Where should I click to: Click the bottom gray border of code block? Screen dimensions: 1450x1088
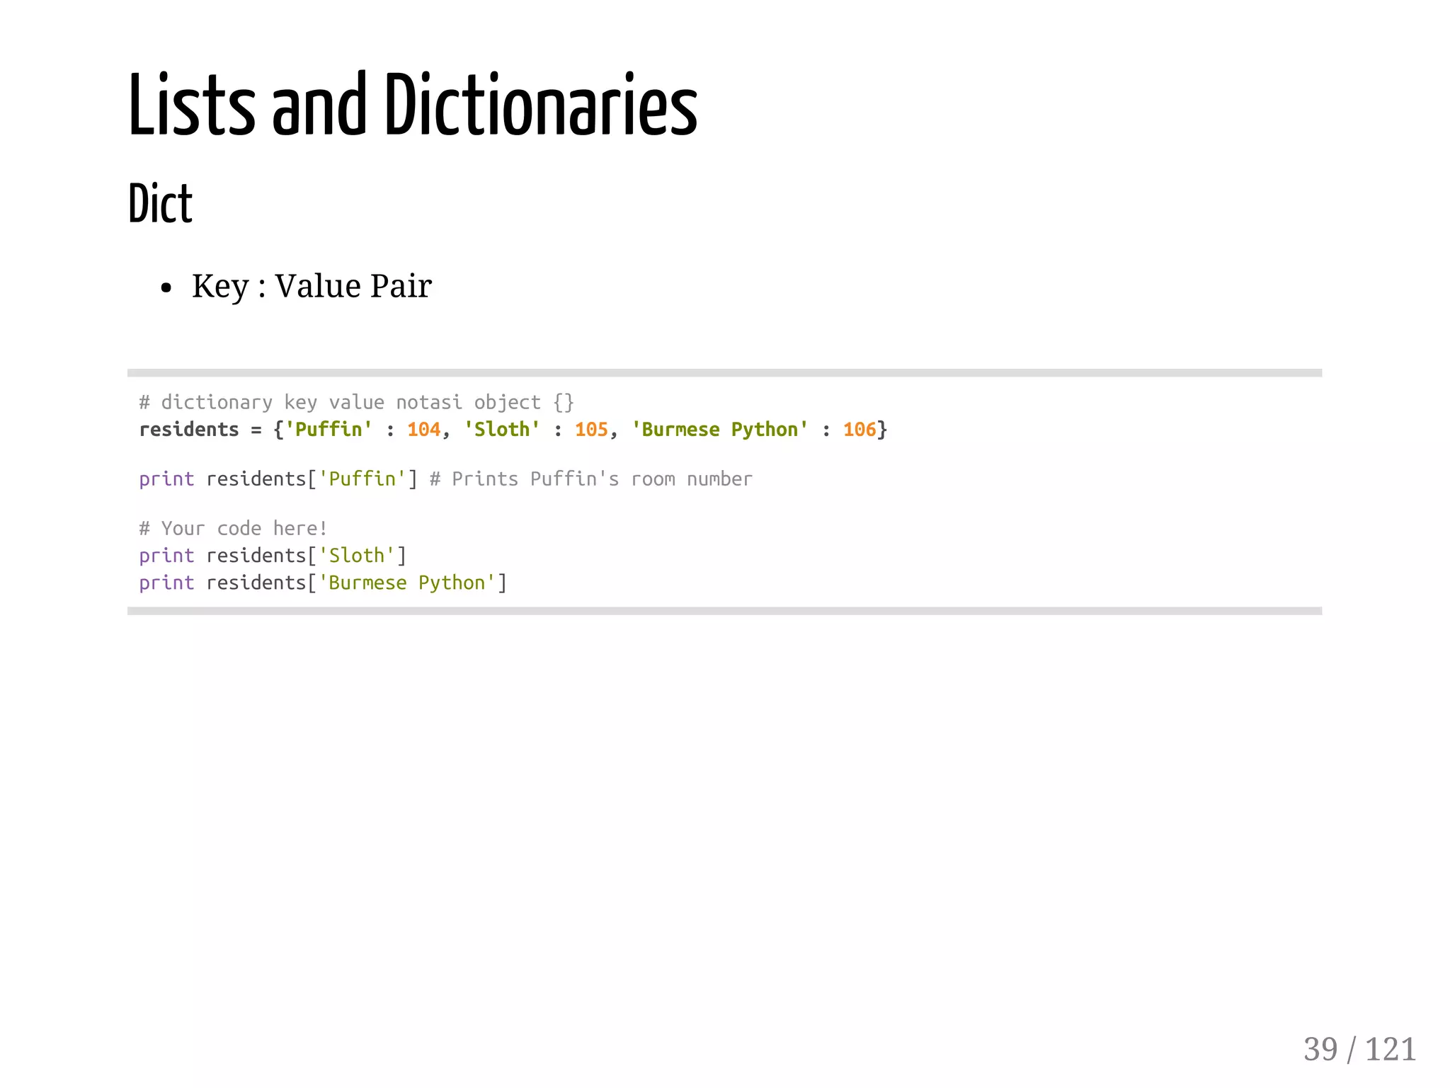(x=724, y=611)
